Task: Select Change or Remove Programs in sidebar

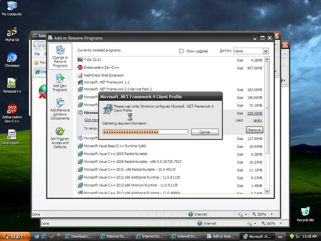Action: point(60,56)
